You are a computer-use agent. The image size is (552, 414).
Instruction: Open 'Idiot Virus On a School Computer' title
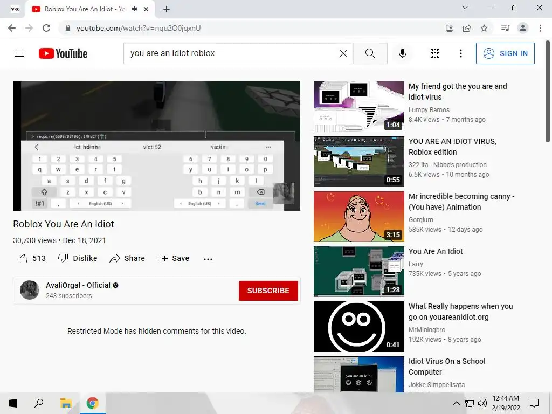pos(447,367)
